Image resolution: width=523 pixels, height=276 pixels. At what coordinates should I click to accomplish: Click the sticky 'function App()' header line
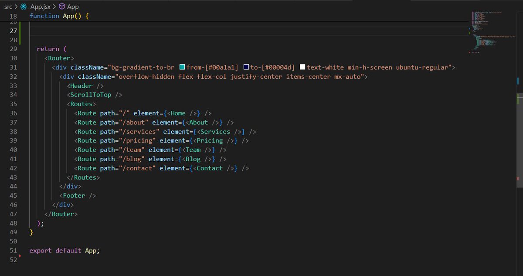59,16
